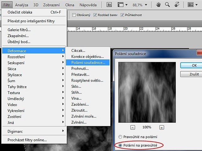Viewport: 202px width, 151px height.
Task: Open Zkapalnění filter
Action: point(34,36)
